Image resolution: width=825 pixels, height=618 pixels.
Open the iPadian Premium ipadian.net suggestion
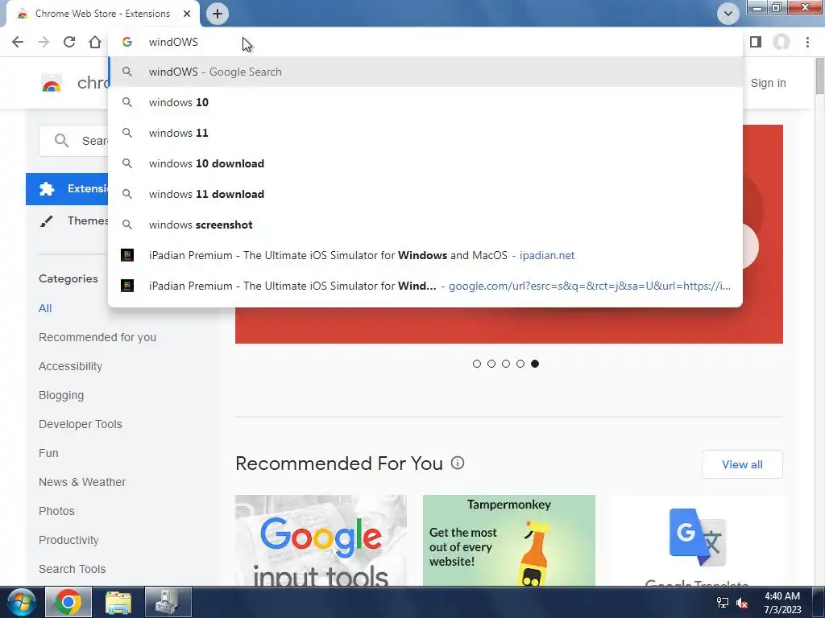(425, 255)
